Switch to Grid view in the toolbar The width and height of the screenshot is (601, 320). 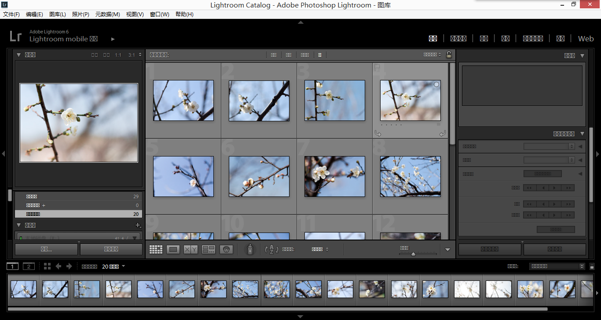(x=156, y=250)
